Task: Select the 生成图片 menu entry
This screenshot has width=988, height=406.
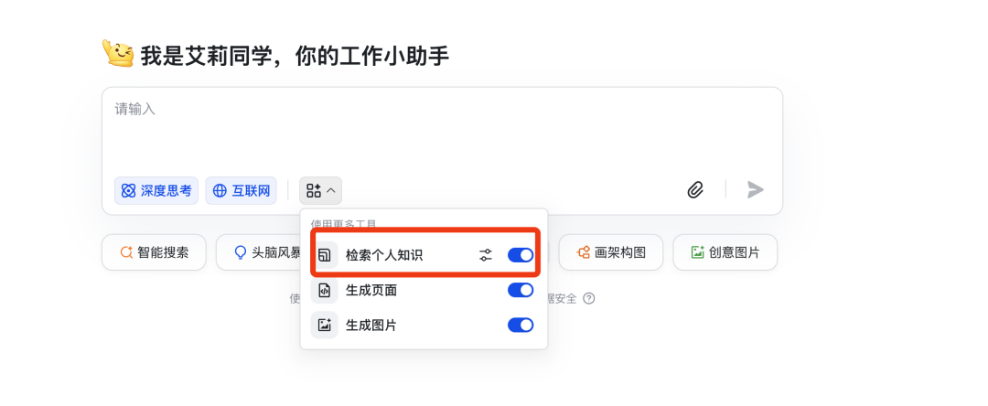Action: point(424,326)
